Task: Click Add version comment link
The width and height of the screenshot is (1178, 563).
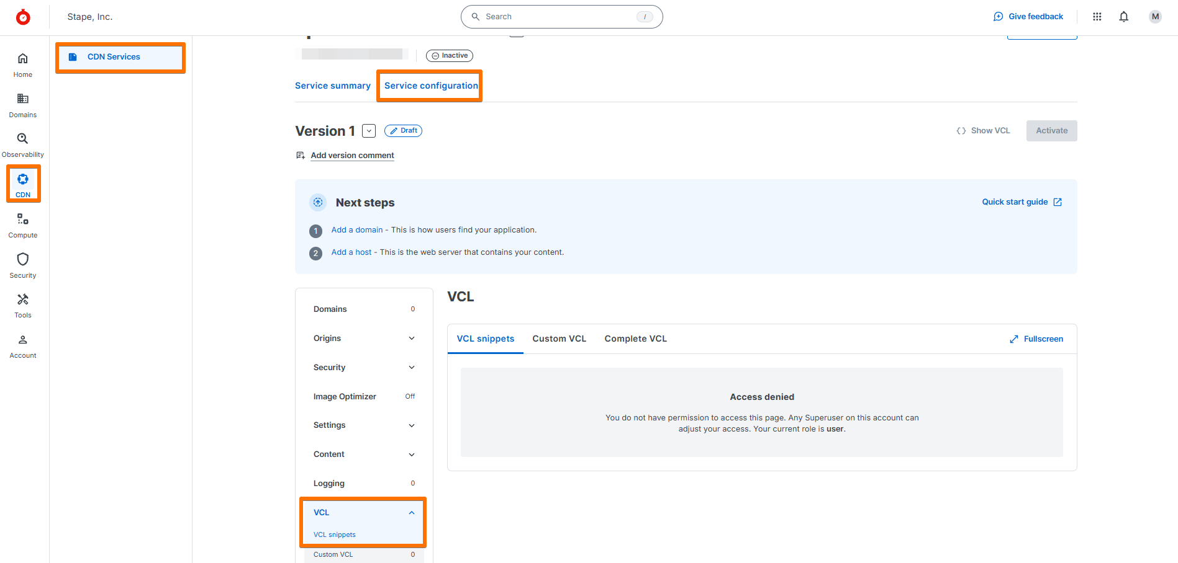Action: pos(352,156)
